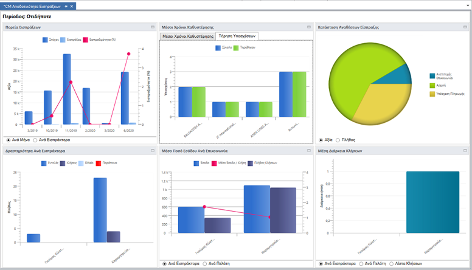Close the CM Αποδοτικότητα Εισπράξεων tab
Screen dimensions: 472x270
click(72, 6)
